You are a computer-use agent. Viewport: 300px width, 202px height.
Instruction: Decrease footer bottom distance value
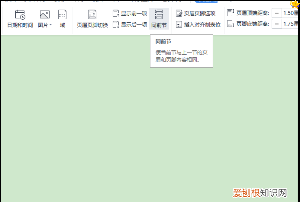(277, 24)
